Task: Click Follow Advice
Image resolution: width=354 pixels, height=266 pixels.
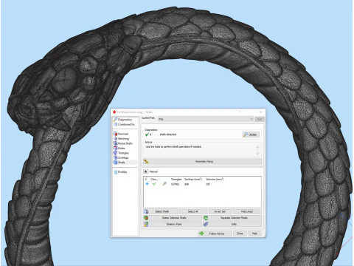Action: tap(215, 233)
